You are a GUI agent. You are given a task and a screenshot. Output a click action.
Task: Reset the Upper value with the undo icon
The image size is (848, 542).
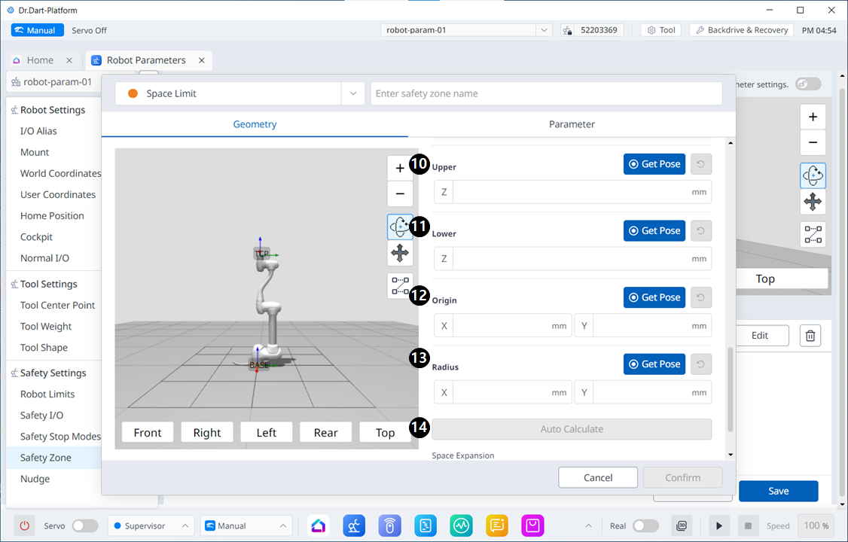pyautogui.click(x=701, y=164)
